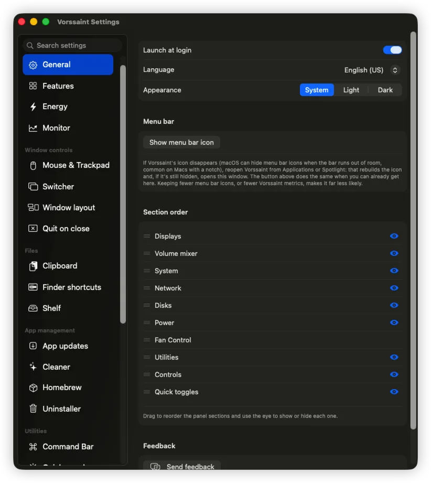This screenshot has width=431, height=483.
Task: Click the Uninstaller trash icon
Action: tap(33, 409)
